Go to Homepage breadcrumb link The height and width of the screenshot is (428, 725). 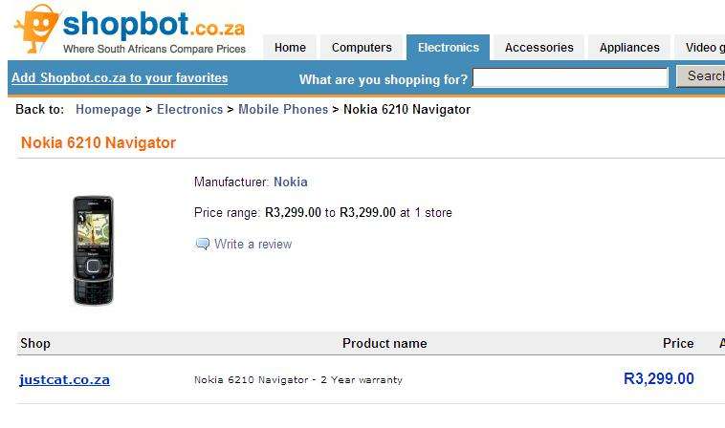click(x=108, y=110)
